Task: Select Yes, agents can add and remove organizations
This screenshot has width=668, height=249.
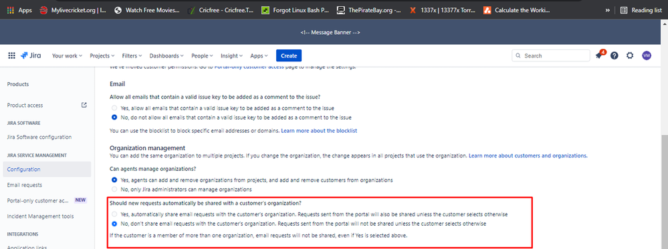Action: (114, 180)
